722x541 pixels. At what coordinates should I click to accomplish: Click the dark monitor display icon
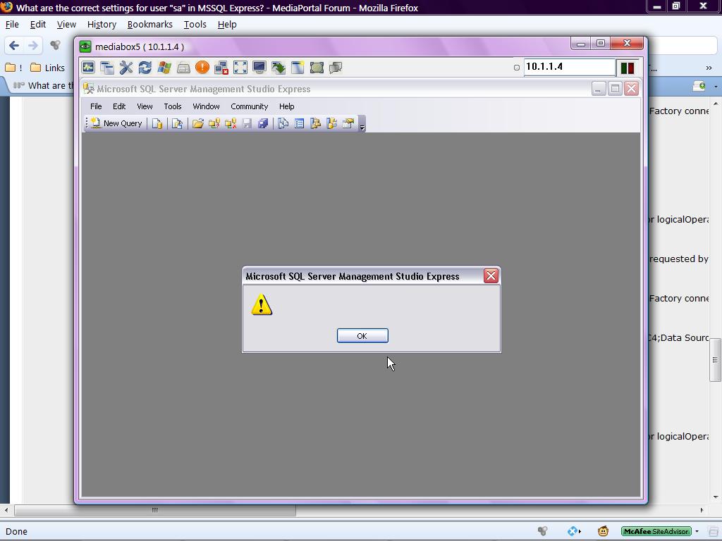259,68
